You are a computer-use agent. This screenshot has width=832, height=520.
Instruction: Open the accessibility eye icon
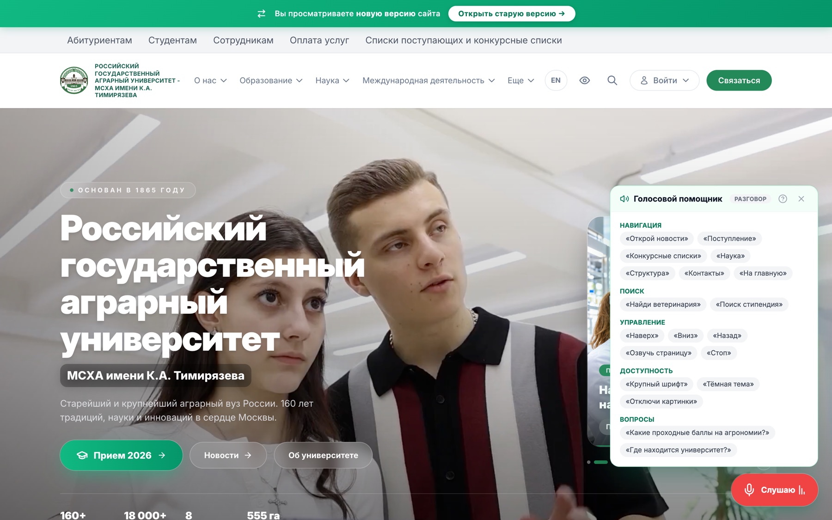585,80
